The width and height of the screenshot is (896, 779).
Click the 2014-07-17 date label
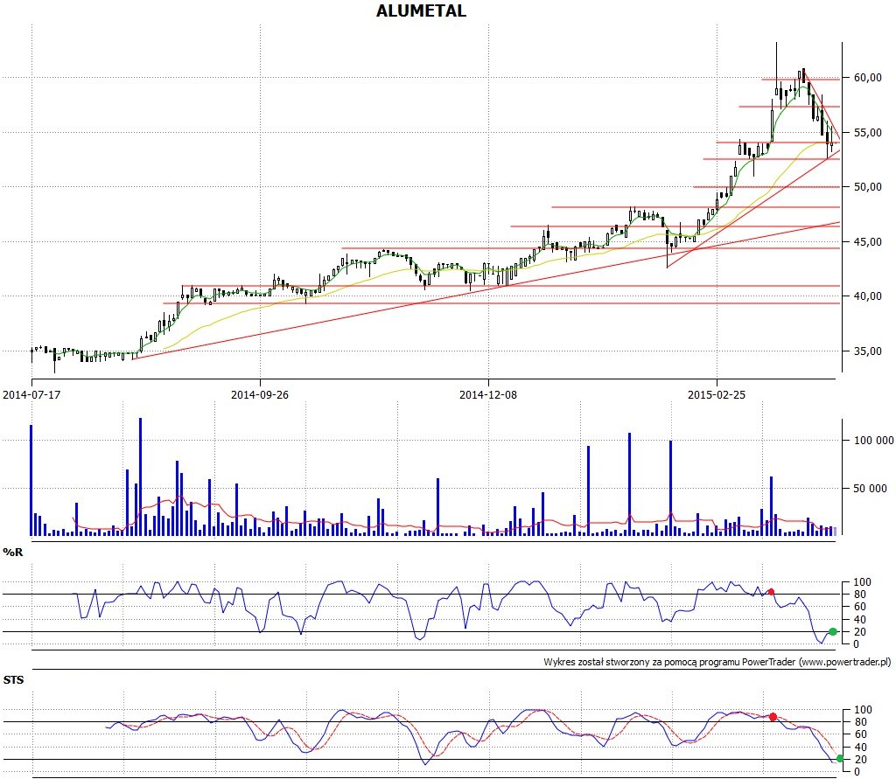[31, 394]
